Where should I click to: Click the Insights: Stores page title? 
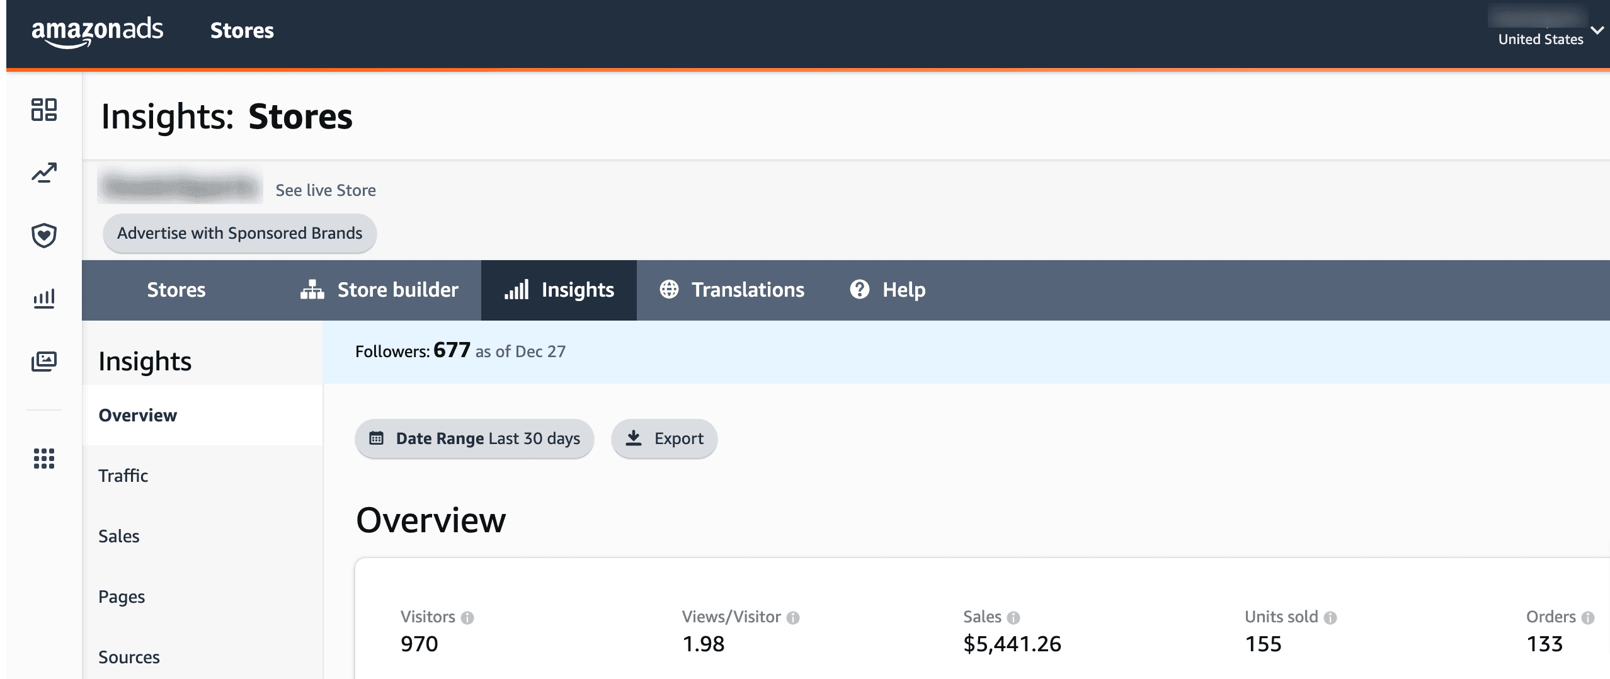[227, 117]
